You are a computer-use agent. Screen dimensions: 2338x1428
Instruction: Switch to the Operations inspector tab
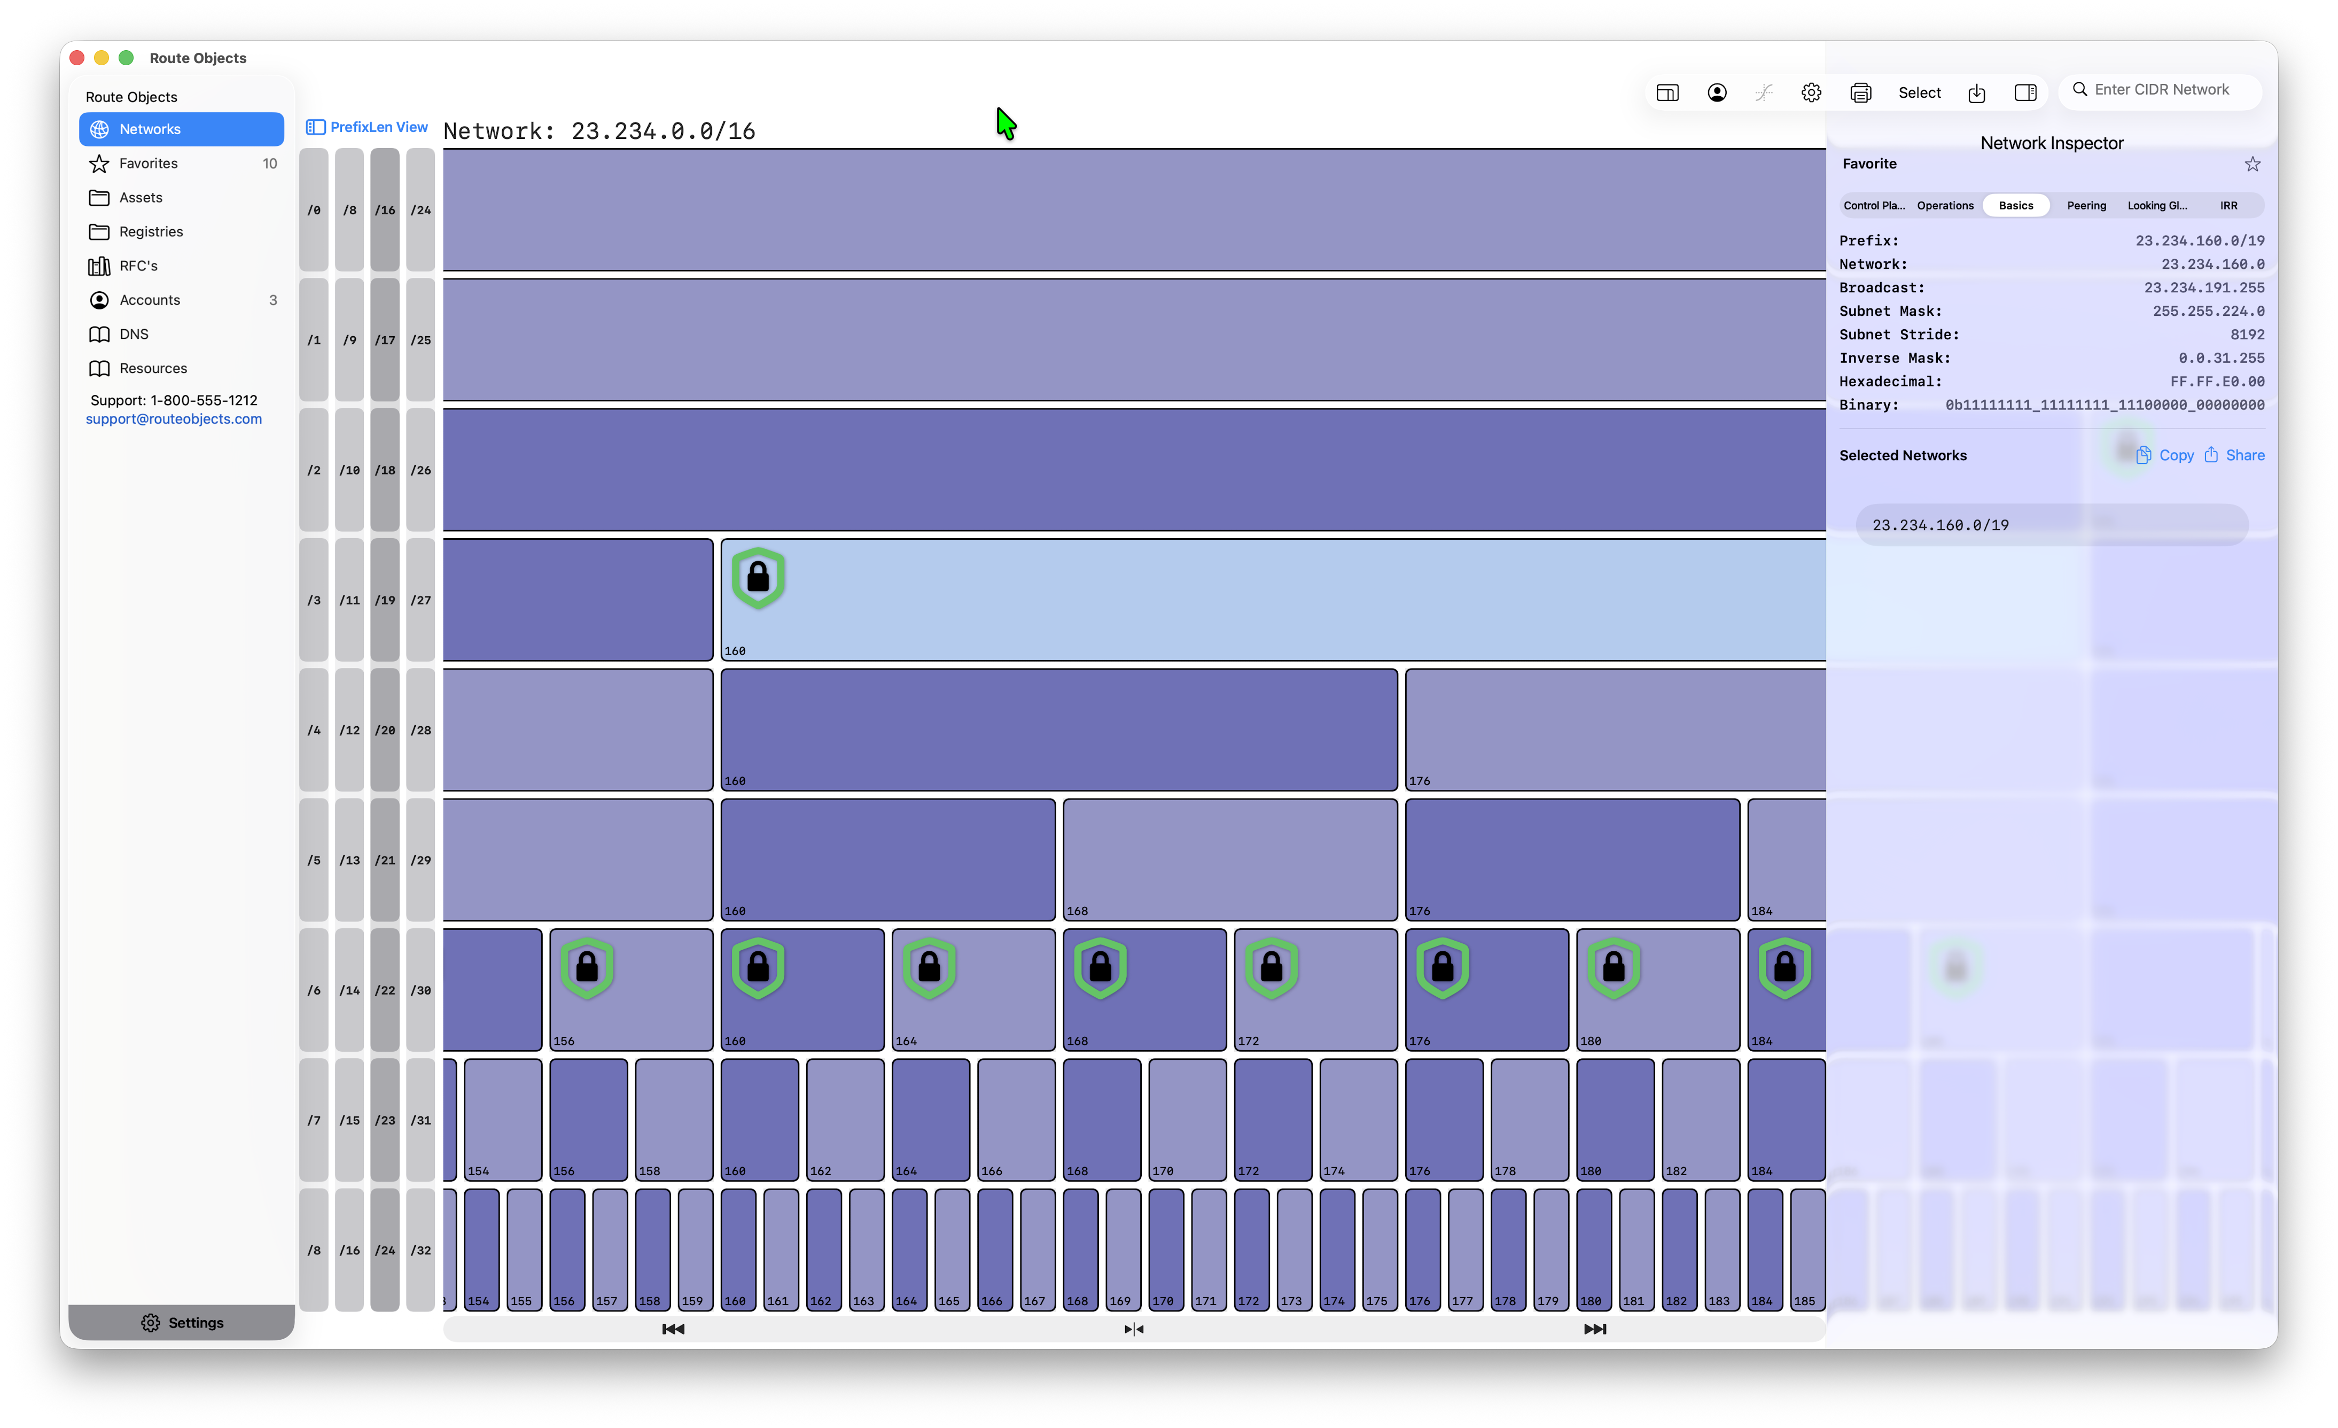tap(1944, 205)
